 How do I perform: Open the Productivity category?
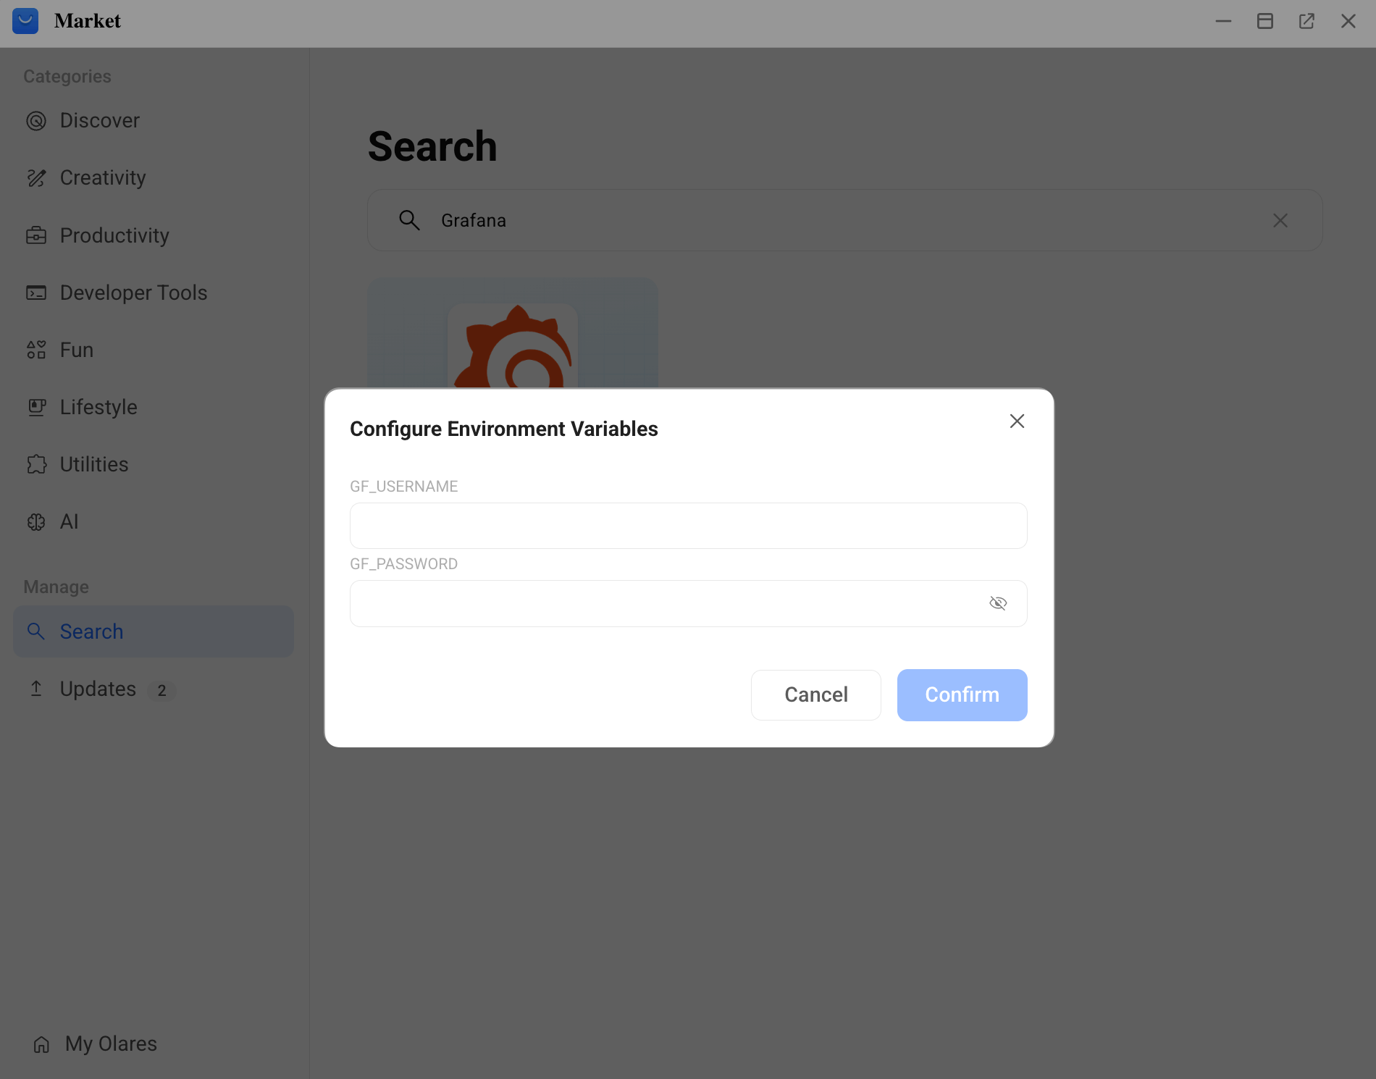pyautogui.click(x=114, y=235)
